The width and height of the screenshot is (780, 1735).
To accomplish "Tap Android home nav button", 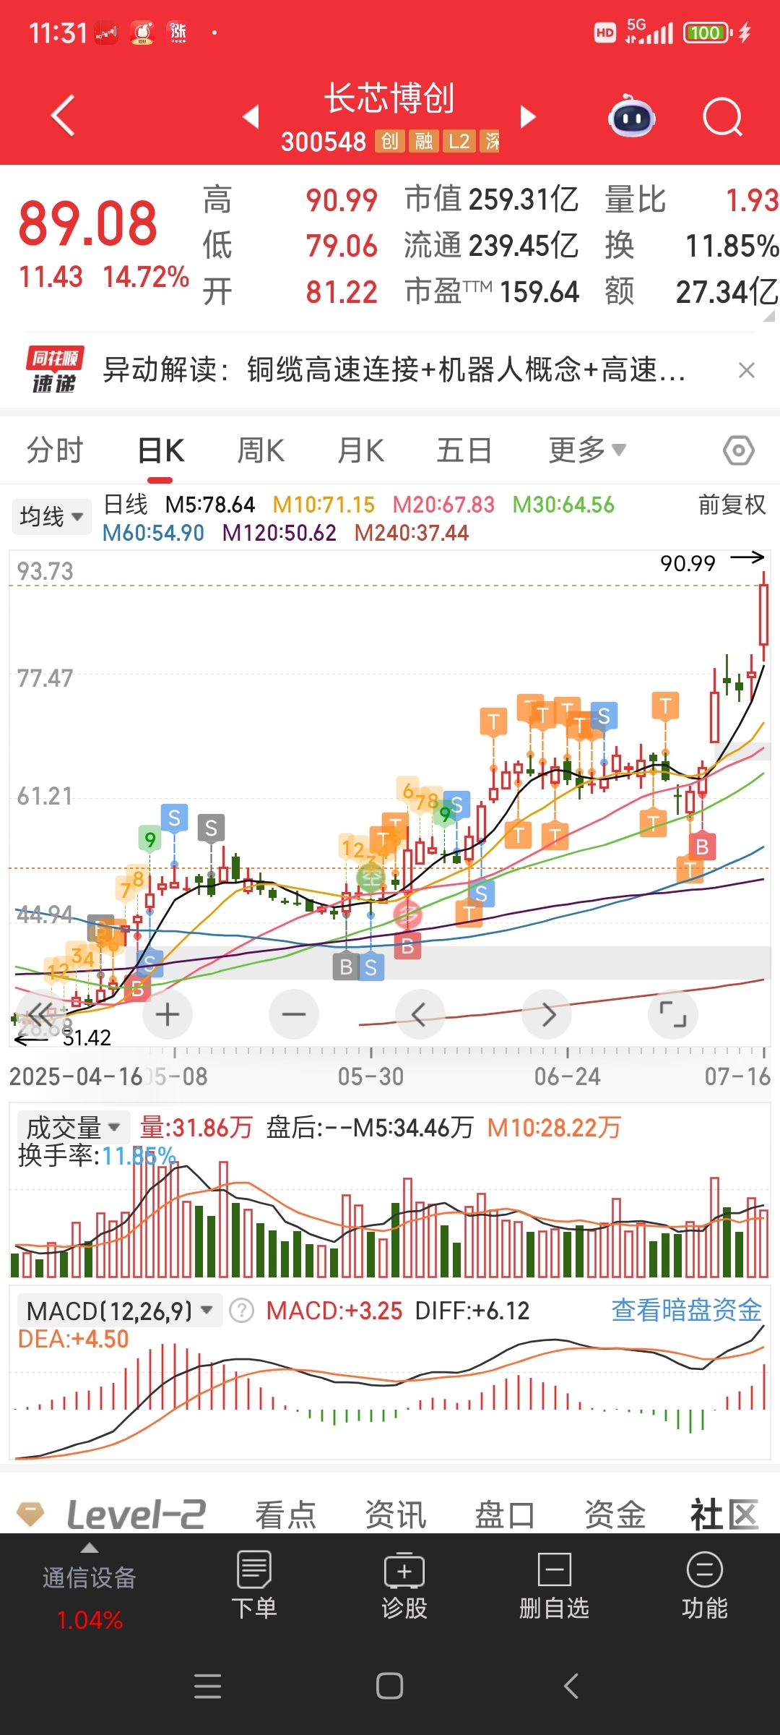I will (389, 1686).
